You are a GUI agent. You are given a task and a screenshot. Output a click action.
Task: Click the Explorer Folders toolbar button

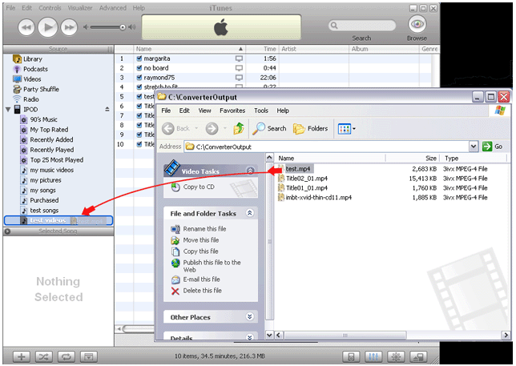(x=310, y=129)
